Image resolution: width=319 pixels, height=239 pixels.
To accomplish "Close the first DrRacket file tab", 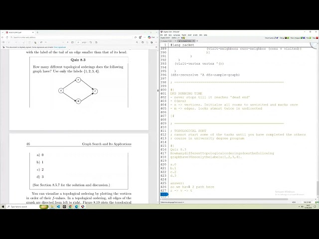I will pyautogui.click(x=175, y=41).
